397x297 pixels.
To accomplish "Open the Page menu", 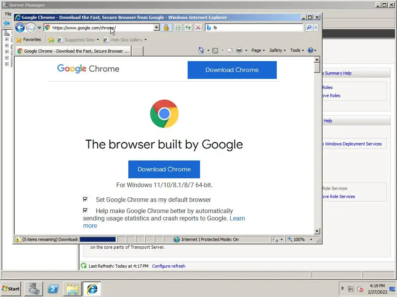I will coord(258,50).
